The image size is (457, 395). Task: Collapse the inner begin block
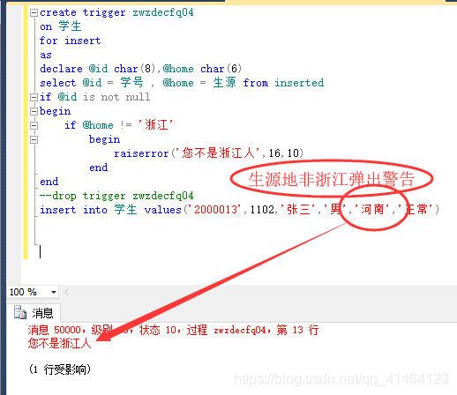click(x=34, y=139)
